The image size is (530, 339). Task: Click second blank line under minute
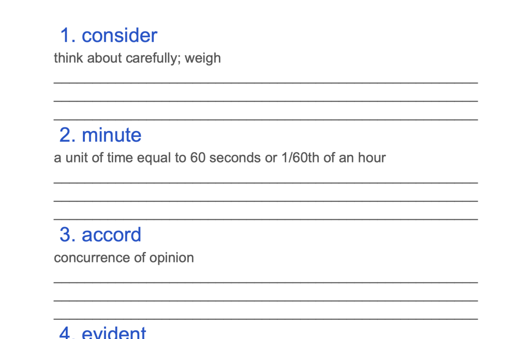266,201
